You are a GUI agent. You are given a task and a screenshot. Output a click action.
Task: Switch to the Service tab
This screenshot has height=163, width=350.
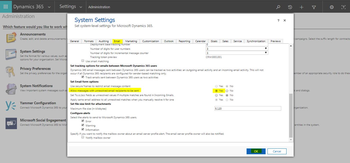tap(238, 41)
